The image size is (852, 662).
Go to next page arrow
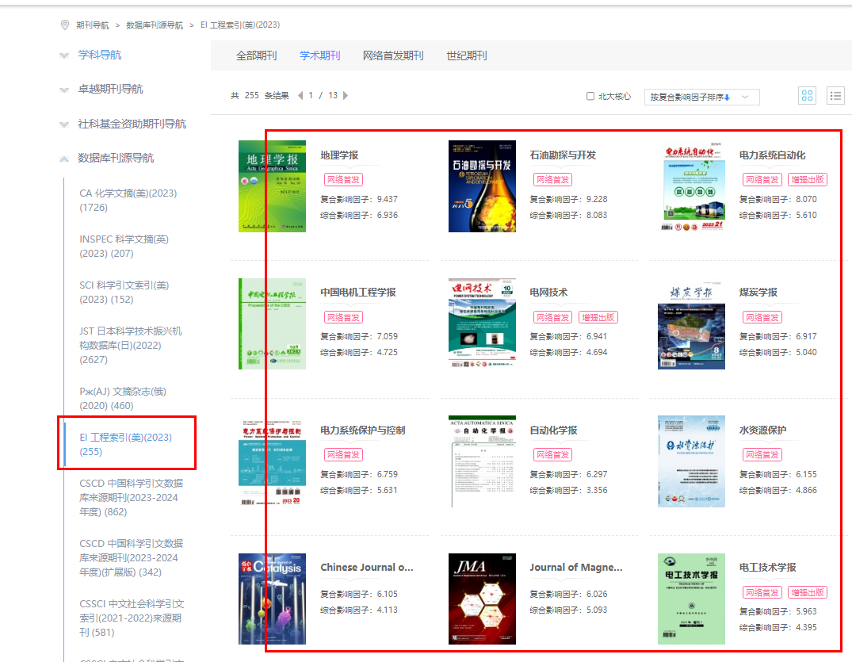[x=346, y=96]
